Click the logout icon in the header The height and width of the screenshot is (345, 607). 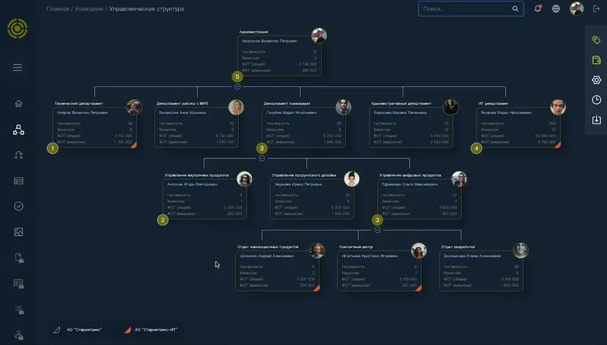point(596,9)
